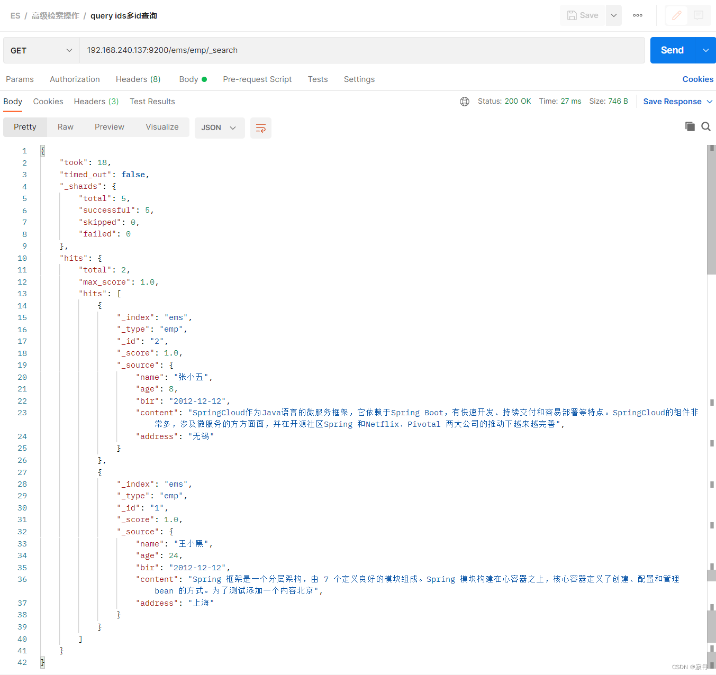
Task: Select the Preview view mode
Action: pyautogui.click(x=110, y=127)
